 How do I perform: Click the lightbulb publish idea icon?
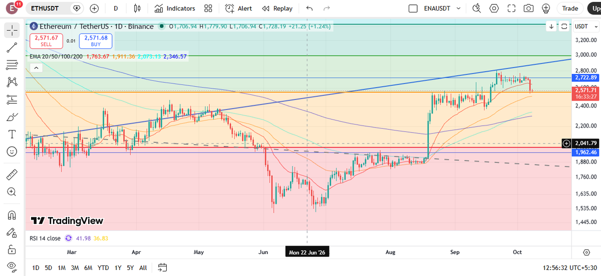(x=546, y=8)
